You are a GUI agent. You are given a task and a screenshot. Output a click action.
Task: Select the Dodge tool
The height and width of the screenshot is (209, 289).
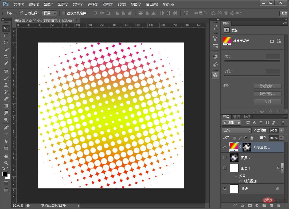click(6, 120)
